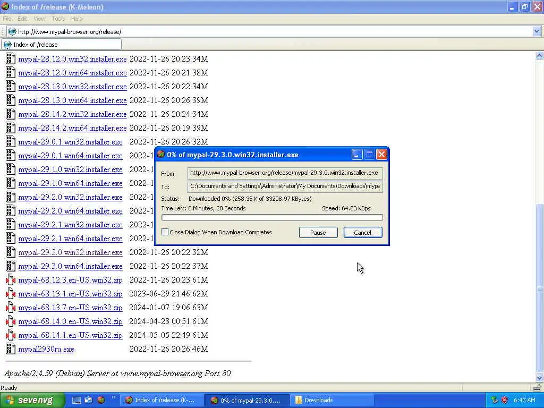Click the zip icon beside mypal-68.14.0.en-US.win32.zip

pyautogui.click(x=11, y=321)
